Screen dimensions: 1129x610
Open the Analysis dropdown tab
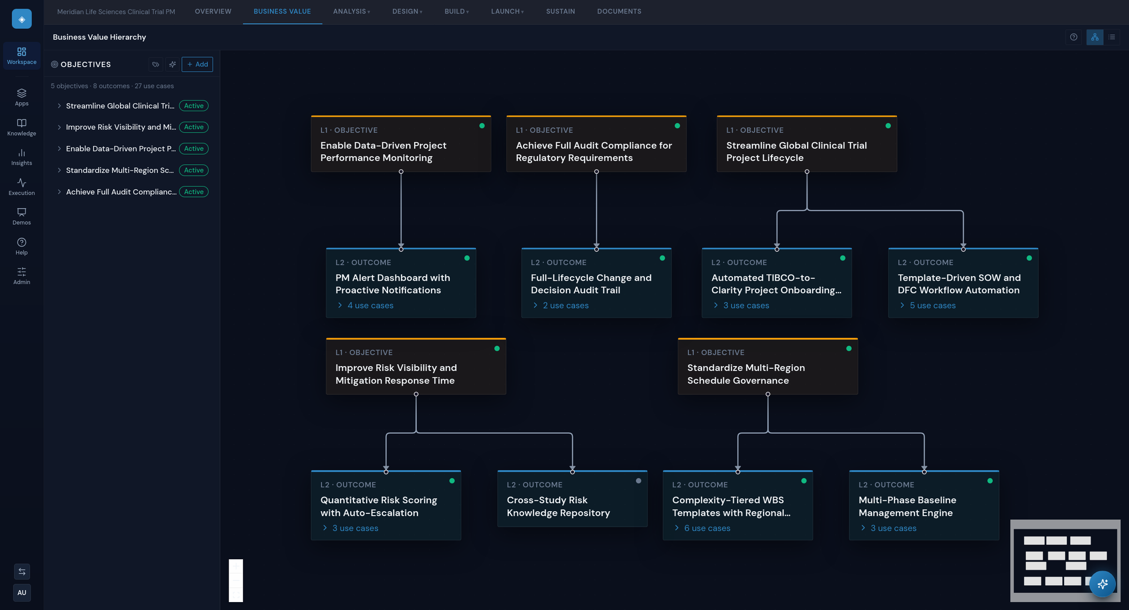351,11
